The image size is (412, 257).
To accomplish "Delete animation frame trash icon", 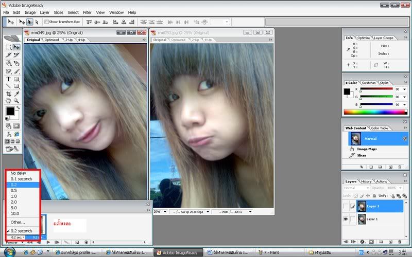I will 85,242.
